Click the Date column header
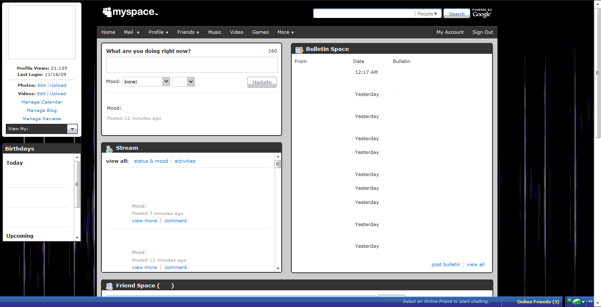The image size is (601, 307). 359,61
